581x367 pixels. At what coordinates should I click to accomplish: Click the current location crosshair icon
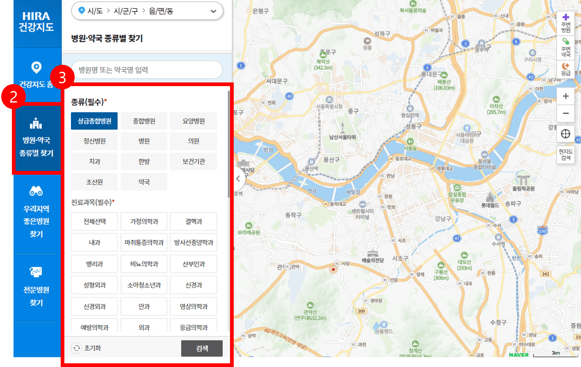pyautogui.click(x=565, y=134)
